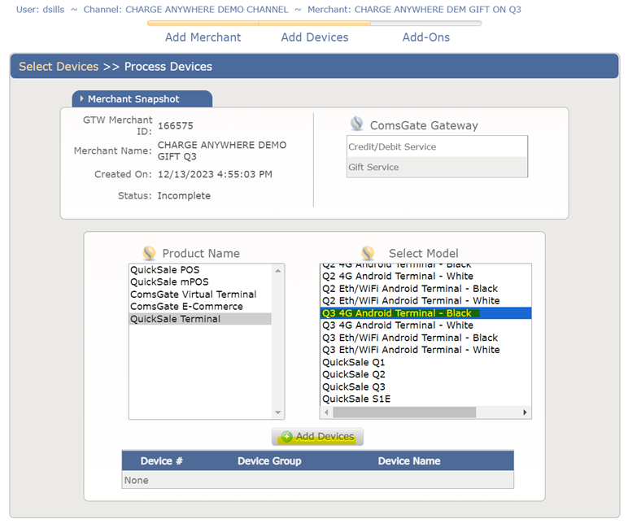Click the Product Name header icon

(149, 253)
